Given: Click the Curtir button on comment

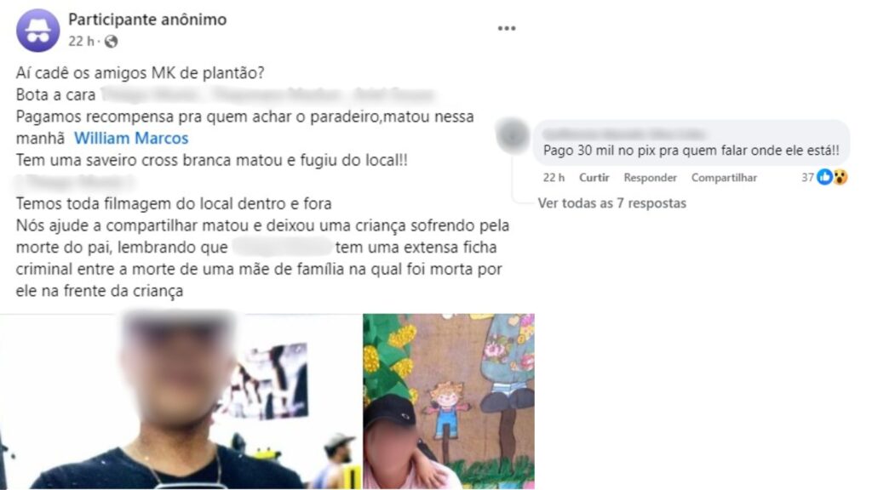Looking at the screenshot, I should [x=594, y=178].
